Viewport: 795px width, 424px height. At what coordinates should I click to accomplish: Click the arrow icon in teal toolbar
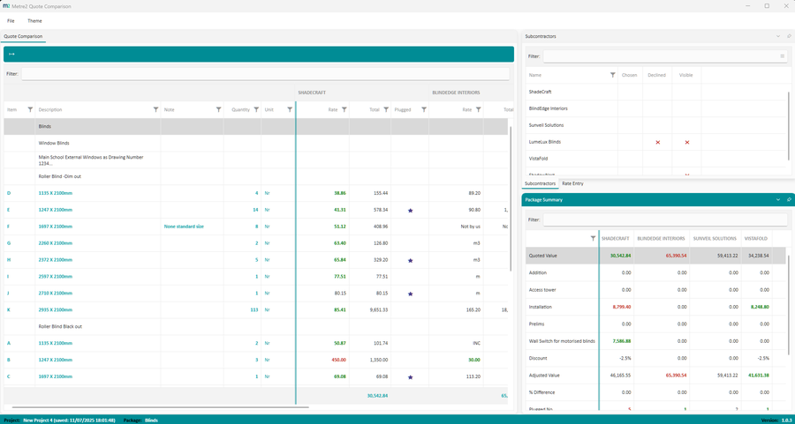[x=11, y=54]
